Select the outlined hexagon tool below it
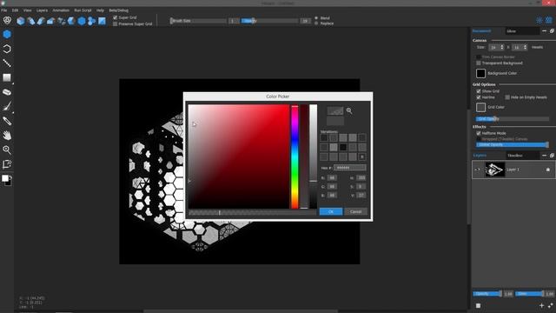 [7, 49]
